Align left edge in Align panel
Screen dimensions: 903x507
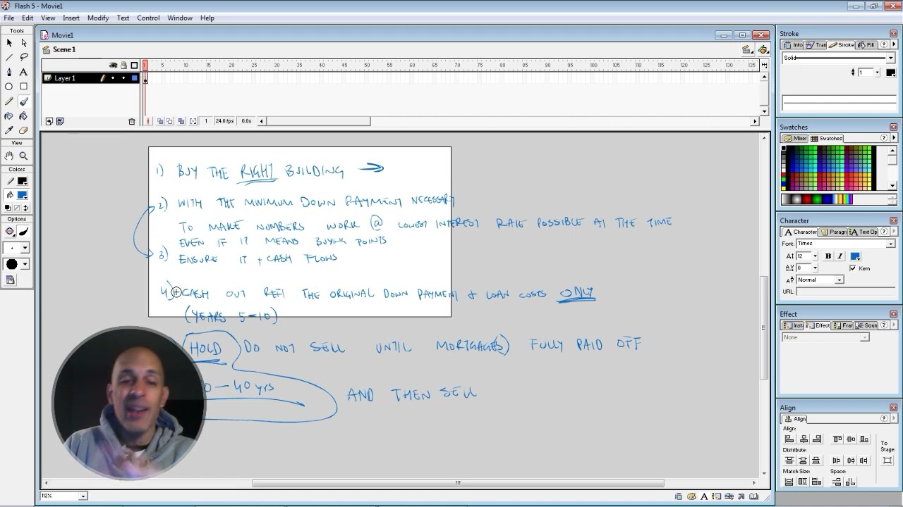click(789, 439)
